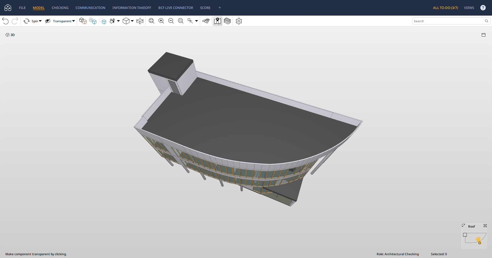Toggle the layers stack icon
This screenshot has height=258, width=492.
coord(227,21)
